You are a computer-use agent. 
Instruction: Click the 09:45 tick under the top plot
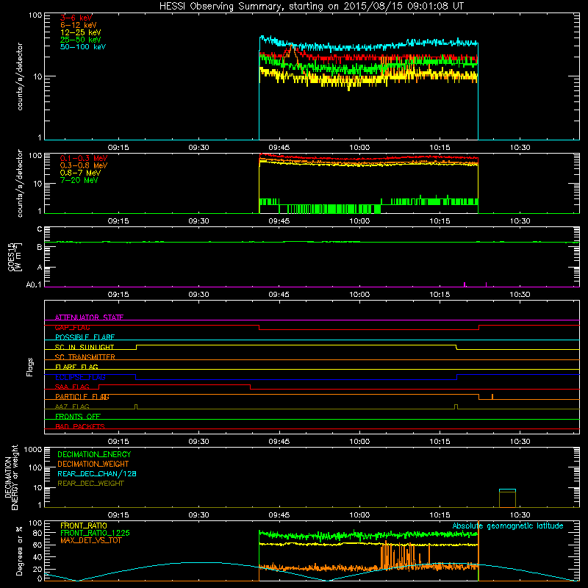279,148
